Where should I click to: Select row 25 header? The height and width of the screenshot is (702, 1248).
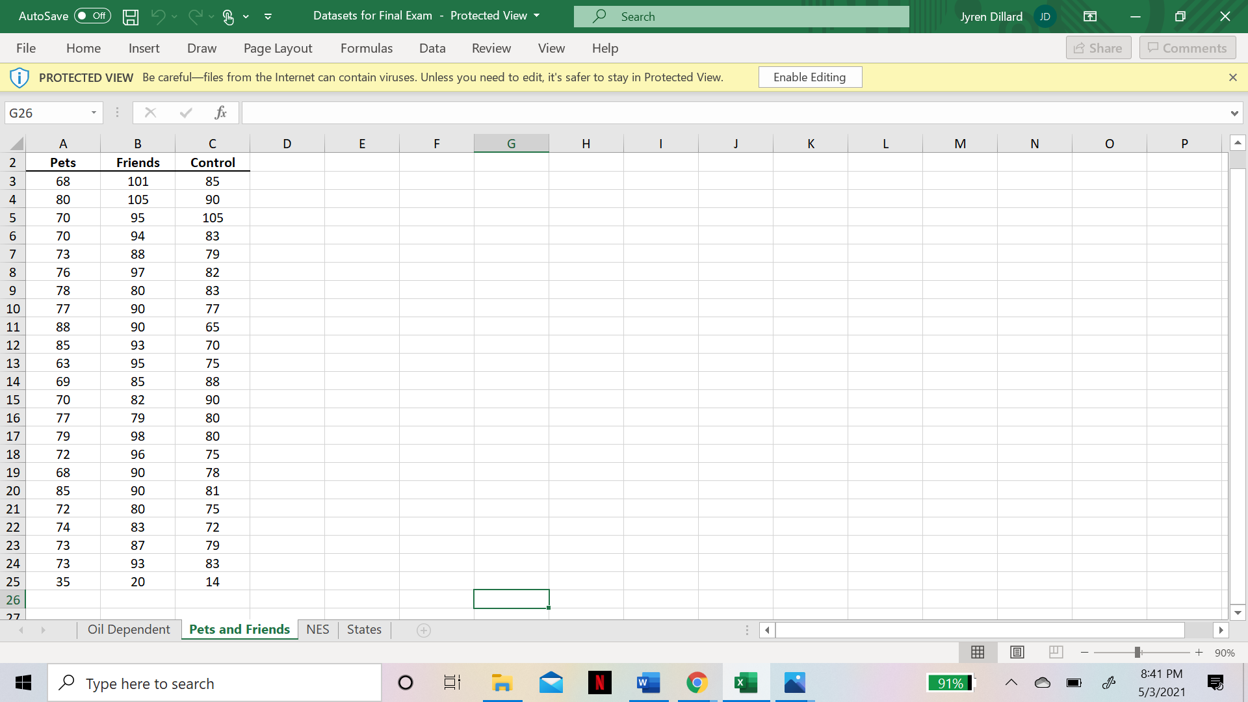coord(13,582)
